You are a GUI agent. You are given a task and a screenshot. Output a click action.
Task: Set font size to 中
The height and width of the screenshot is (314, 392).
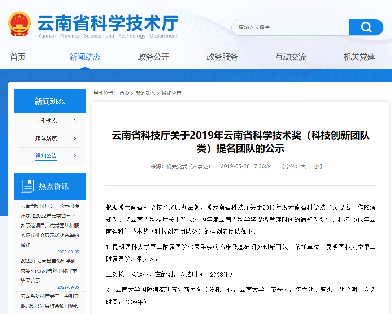click(310, 166)
